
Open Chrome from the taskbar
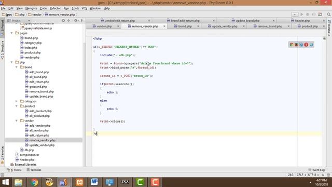coord(34,182)
